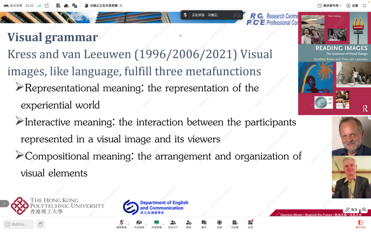
Task: Open AI minutes (AI纪要)
Action: pyautogui.click(x=235, y=223)
